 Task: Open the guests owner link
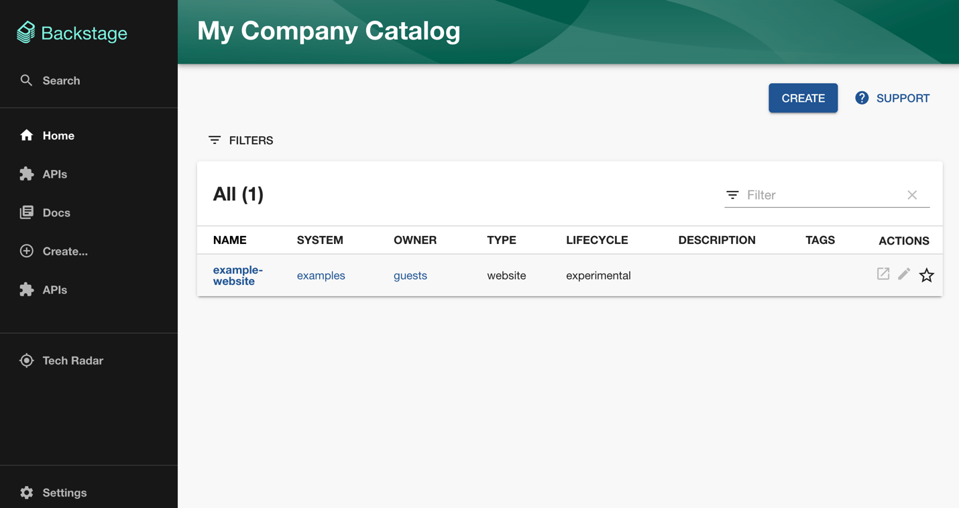[410, 275]
